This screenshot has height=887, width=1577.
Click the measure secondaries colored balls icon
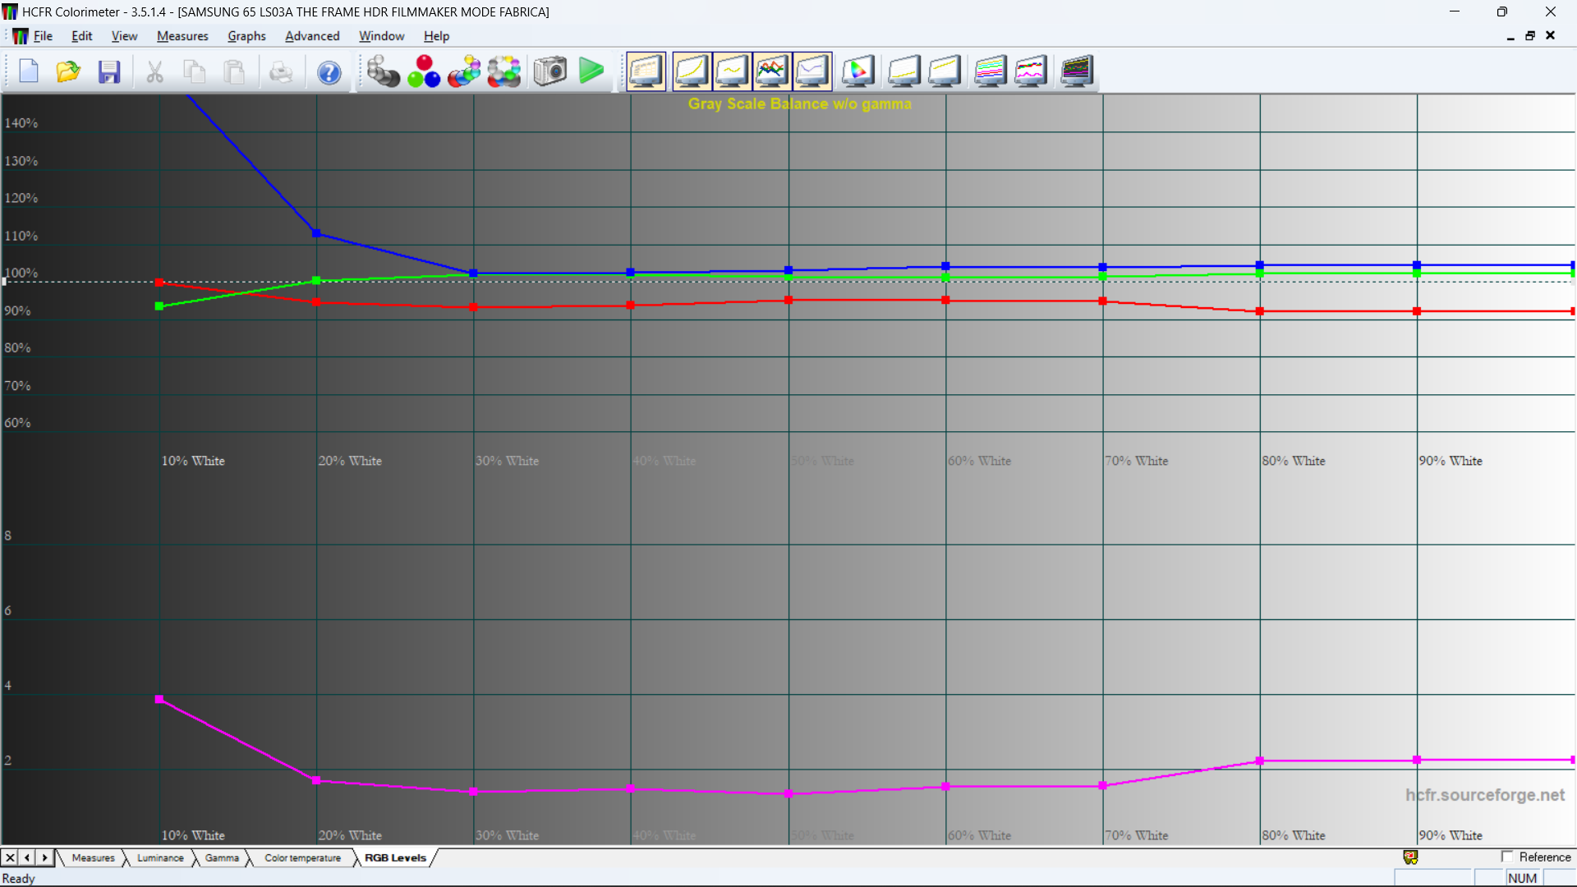click(x=464, y=71)
